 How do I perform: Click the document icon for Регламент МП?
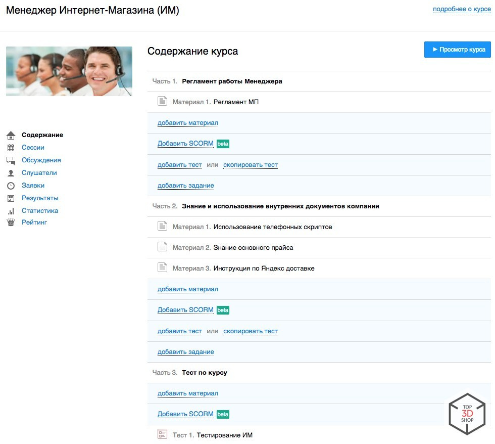coord(162,102)
